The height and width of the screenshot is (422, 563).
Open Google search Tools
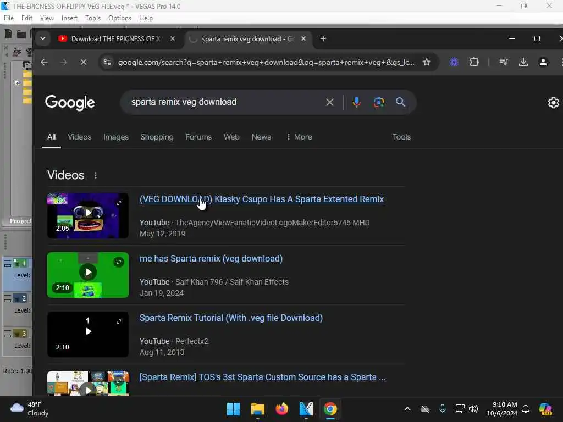401,137
